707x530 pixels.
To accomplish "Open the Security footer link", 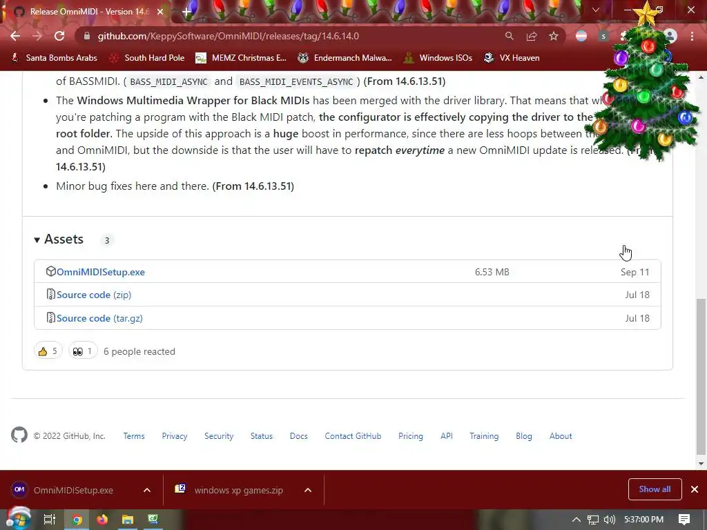I will click(219, 436).
